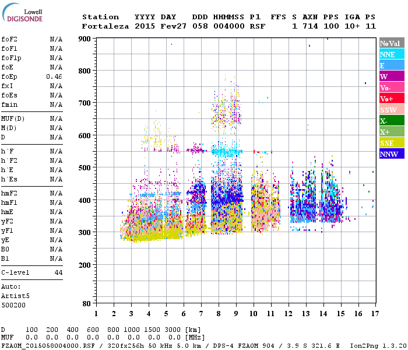Click the Ion2Png 1.3.20 version text

pos(378,346)
